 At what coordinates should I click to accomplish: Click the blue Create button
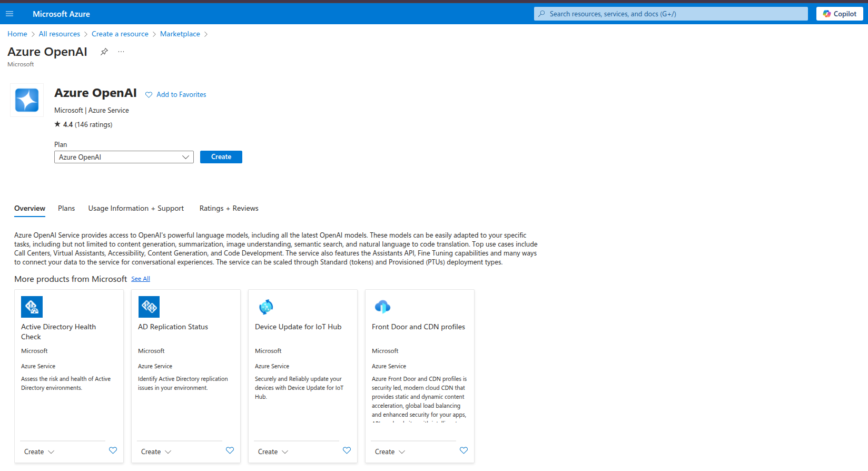click(221, 157)
